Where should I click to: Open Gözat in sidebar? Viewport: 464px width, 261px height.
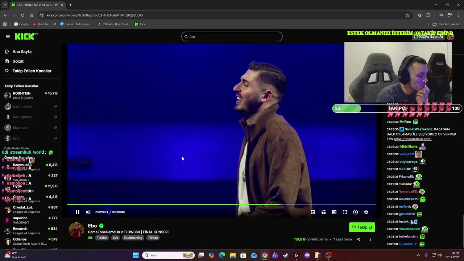(x=18, y=61)
